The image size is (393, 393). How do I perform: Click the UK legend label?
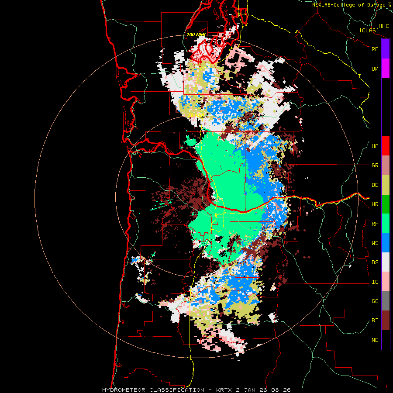click(375, 69)
